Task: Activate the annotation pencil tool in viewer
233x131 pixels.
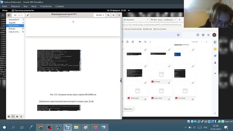Action: pos(28,15)
